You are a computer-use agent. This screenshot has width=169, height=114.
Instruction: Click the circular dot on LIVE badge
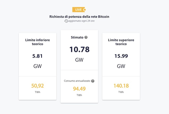(x=85, y=10)
